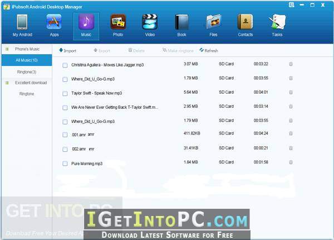
Task: Click the 5.64 MB size value
Action: pos(190,92)
